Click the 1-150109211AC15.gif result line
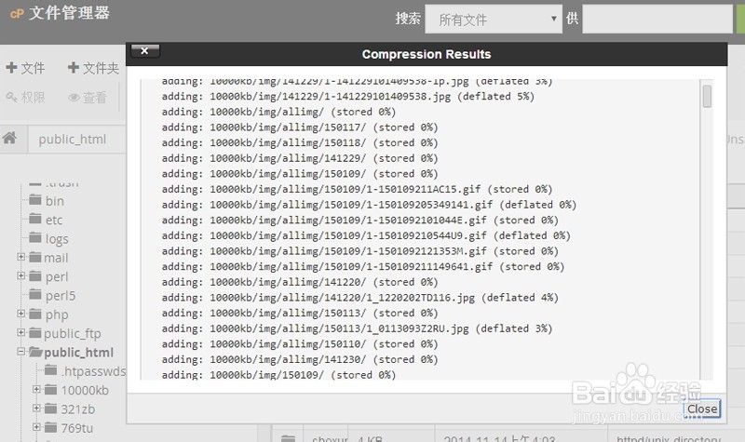Screen dimensions: 745x442 pyautogui.click(x=357, y=190)
